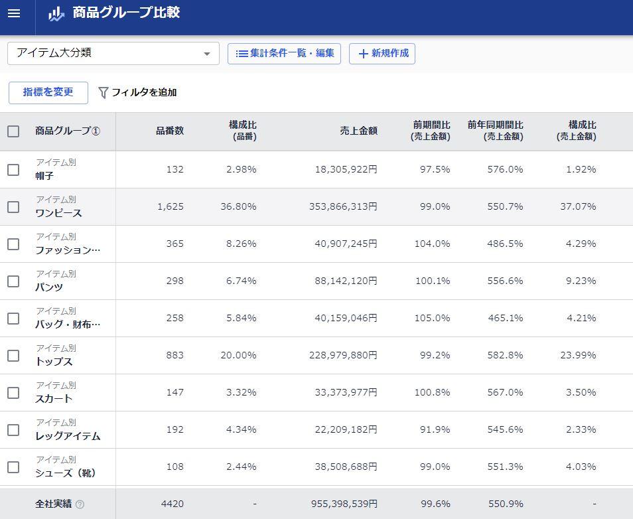Click the 品番数 column header

point(170,131)
